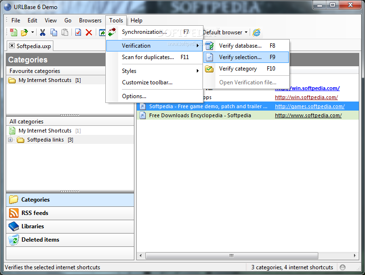The height and width of the screenshot is (275, 365).
Task: Open the Browsers menu
Action: click(x=90, y=20)
